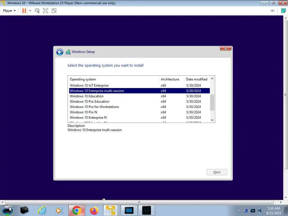Select Windows 10 IoT Enterprise
The image size is (288, 216).
[139, 85]
